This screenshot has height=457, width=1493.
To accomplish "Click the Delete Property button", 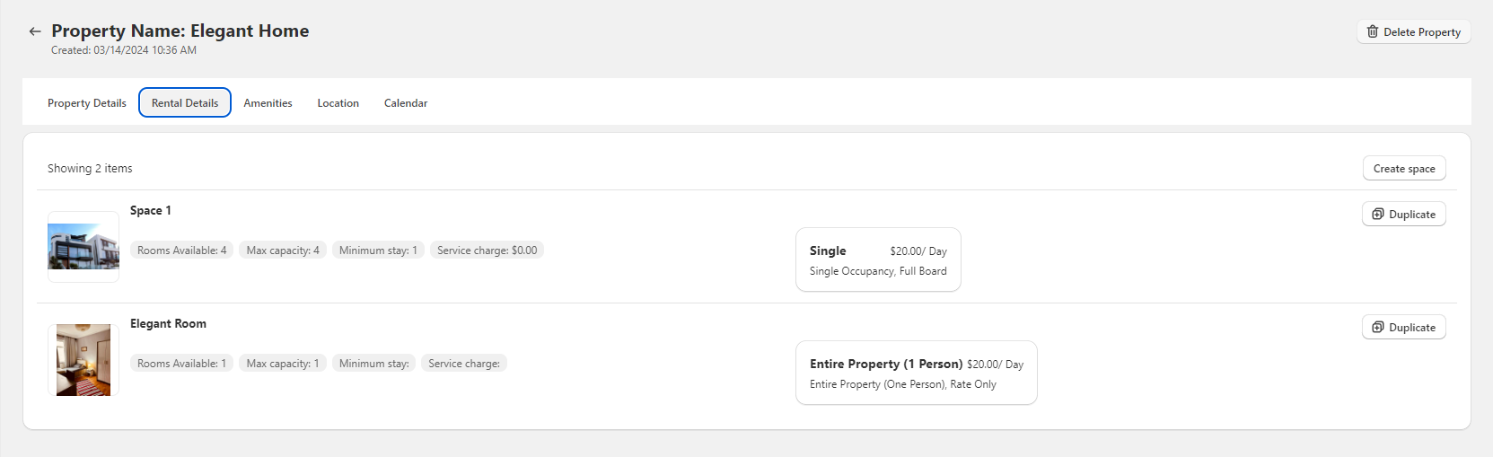I will coord(1414,31).
